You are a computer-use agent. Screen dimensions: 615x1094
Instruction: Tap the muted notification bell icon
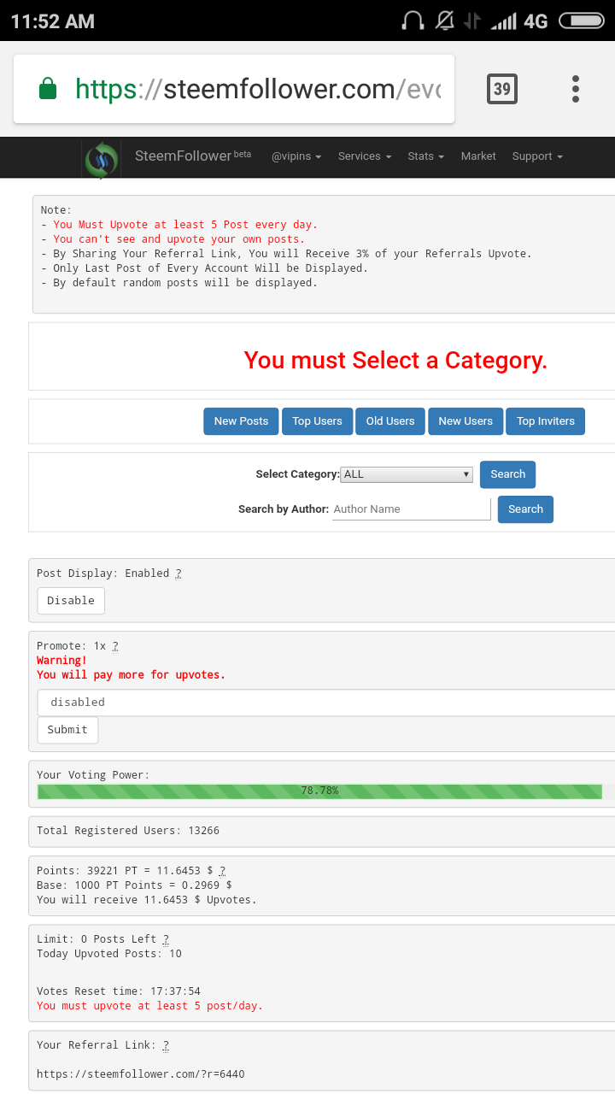click(x=445, y=21)
